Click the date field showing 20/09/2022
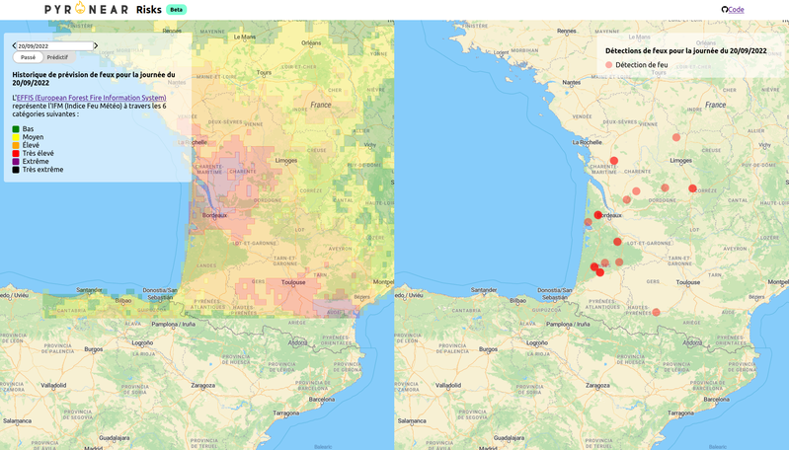Viewport: 789px width, 450px height. (54, 45)
